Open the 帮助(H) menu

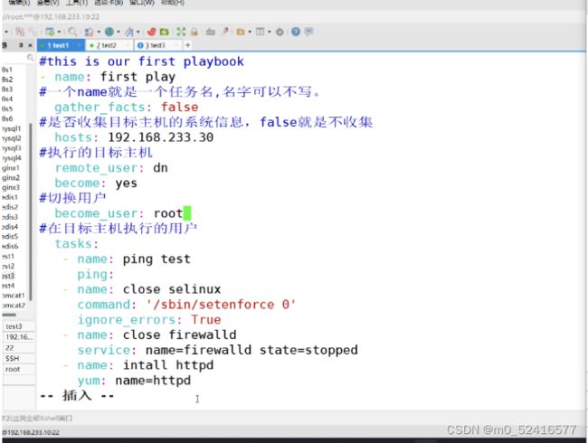pos(173,2)
